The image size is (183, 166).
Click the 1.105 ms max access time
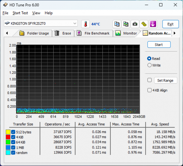[x=135, y=147]
